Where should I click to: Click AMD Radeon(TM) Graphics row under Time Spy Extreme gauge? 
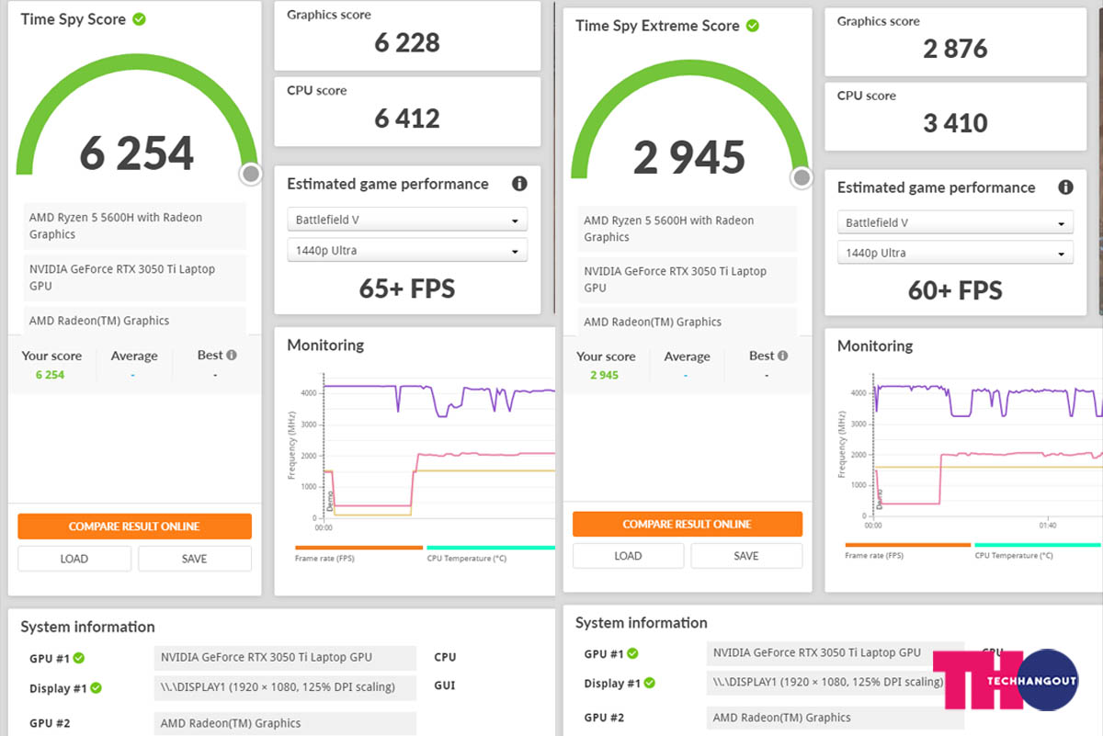click(688, 323)
